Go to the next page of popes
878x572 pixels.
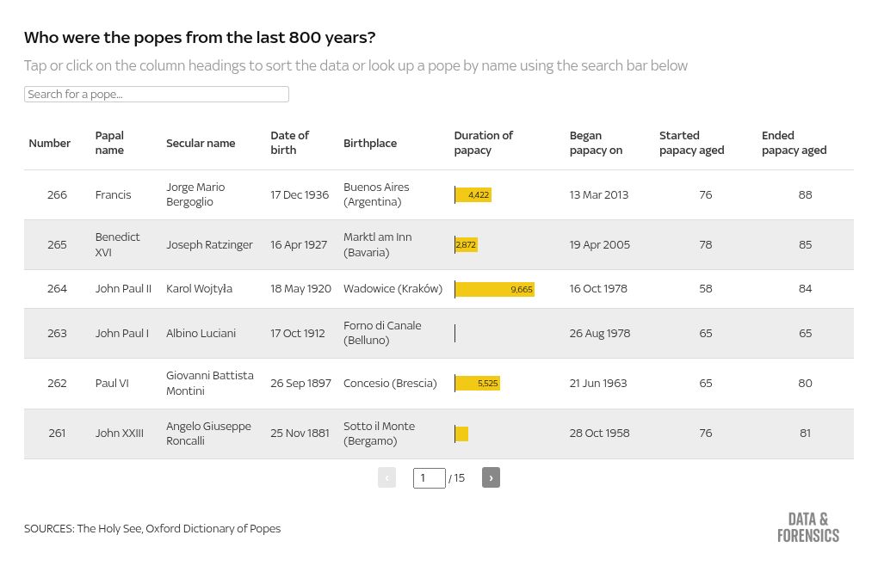491,477
